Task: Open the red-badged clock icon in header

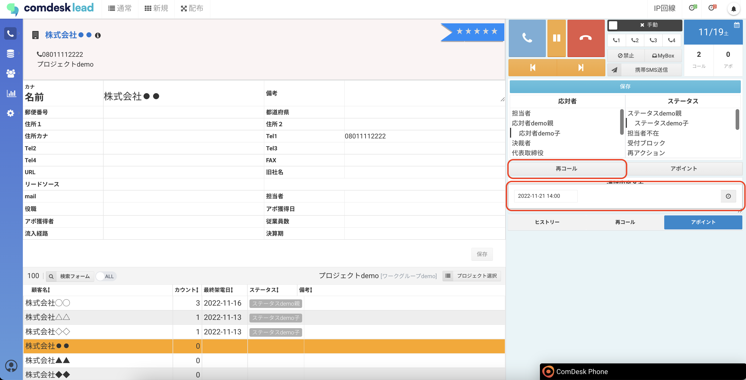Action: (x=712, y=8)
